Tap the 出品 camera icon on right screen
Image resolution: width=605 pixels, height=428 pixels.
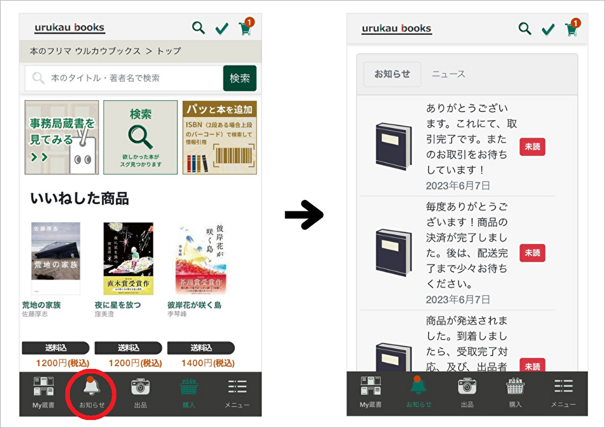click(x=467, y=391)
